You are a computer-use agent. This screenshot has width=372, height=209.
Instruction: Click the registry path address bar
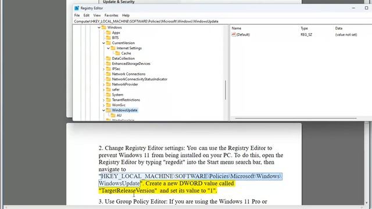[223, 21]
